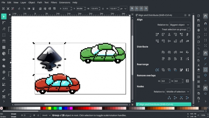
Task: Align bottom edges icon
Action: click(175, 41)
